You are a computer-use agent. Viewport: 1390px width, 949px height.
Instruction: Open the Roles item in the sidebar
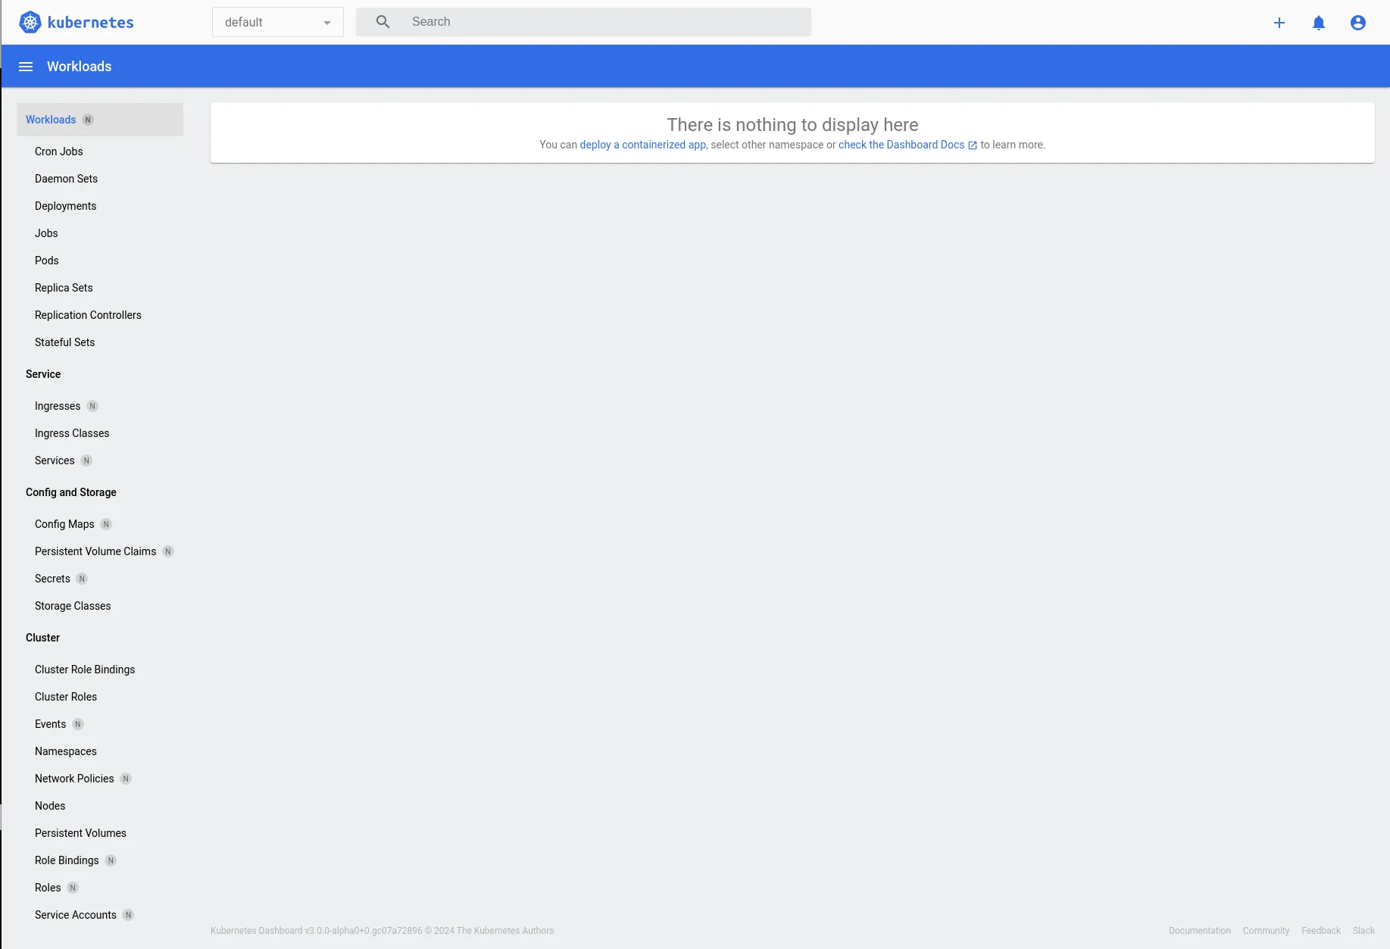coord(48,888)
